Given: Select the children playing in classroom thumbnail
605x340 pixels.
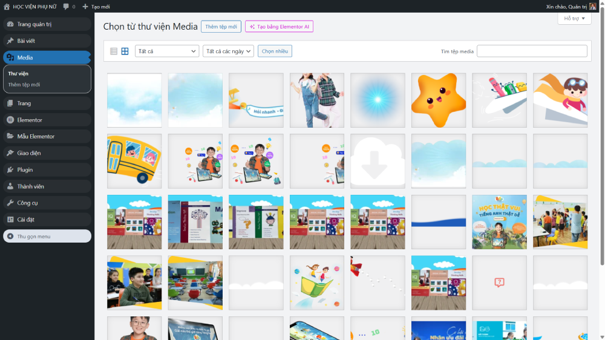Looking at the screenshot, I should tap(560, 222).
